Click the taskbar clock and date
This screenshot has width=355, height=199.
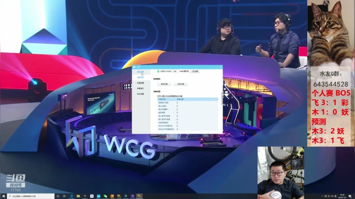pyautogui.click(x=342, y=196)
